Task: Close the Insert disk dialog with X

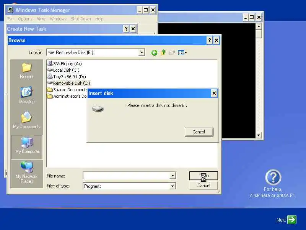Action: (x=214, y=93)
